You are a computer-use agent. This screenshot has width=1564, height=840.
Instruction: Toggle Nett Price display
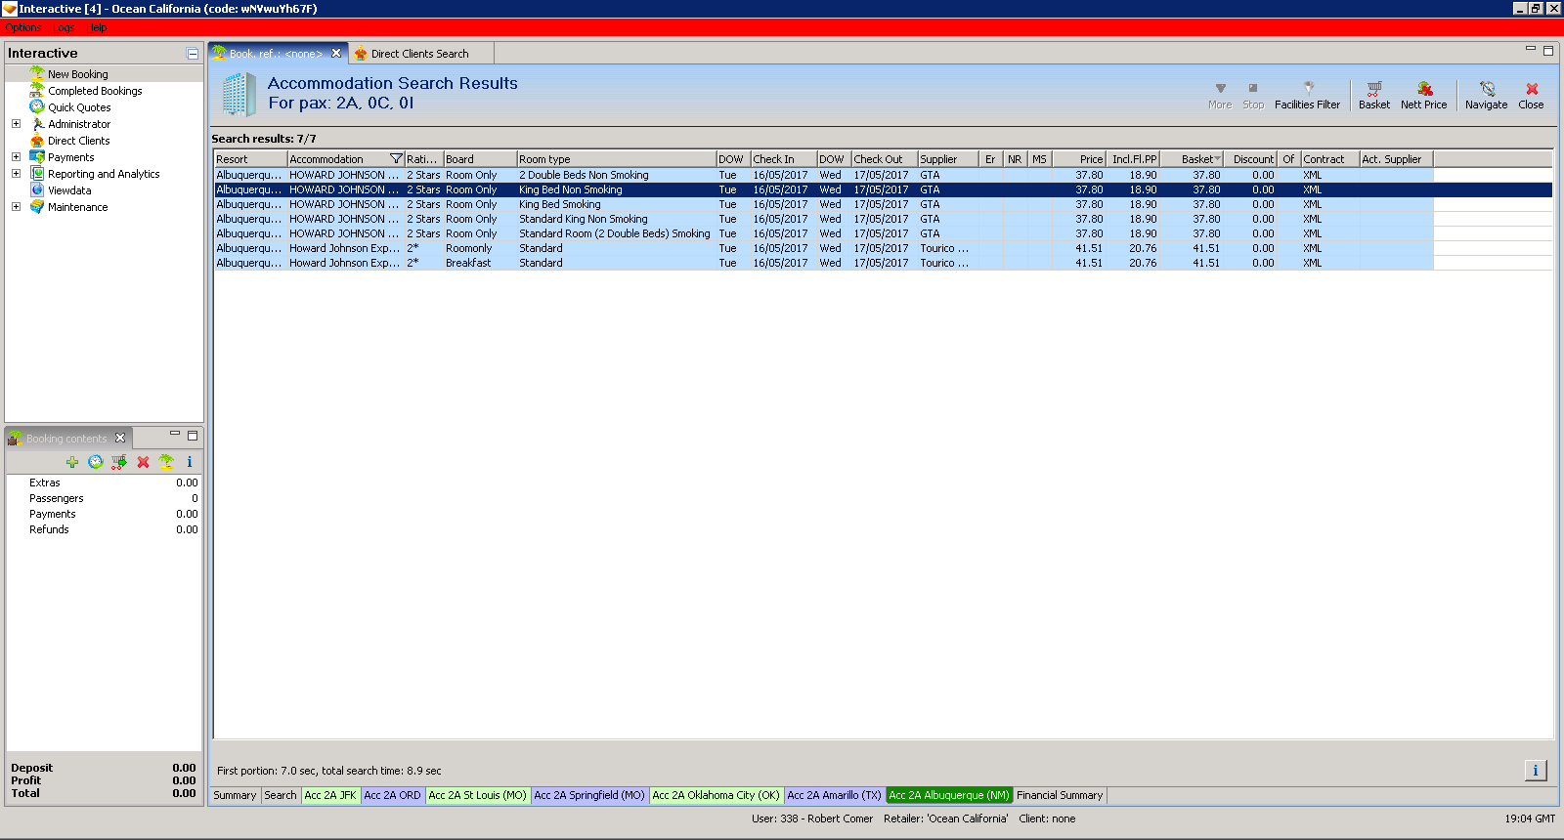1423,95
